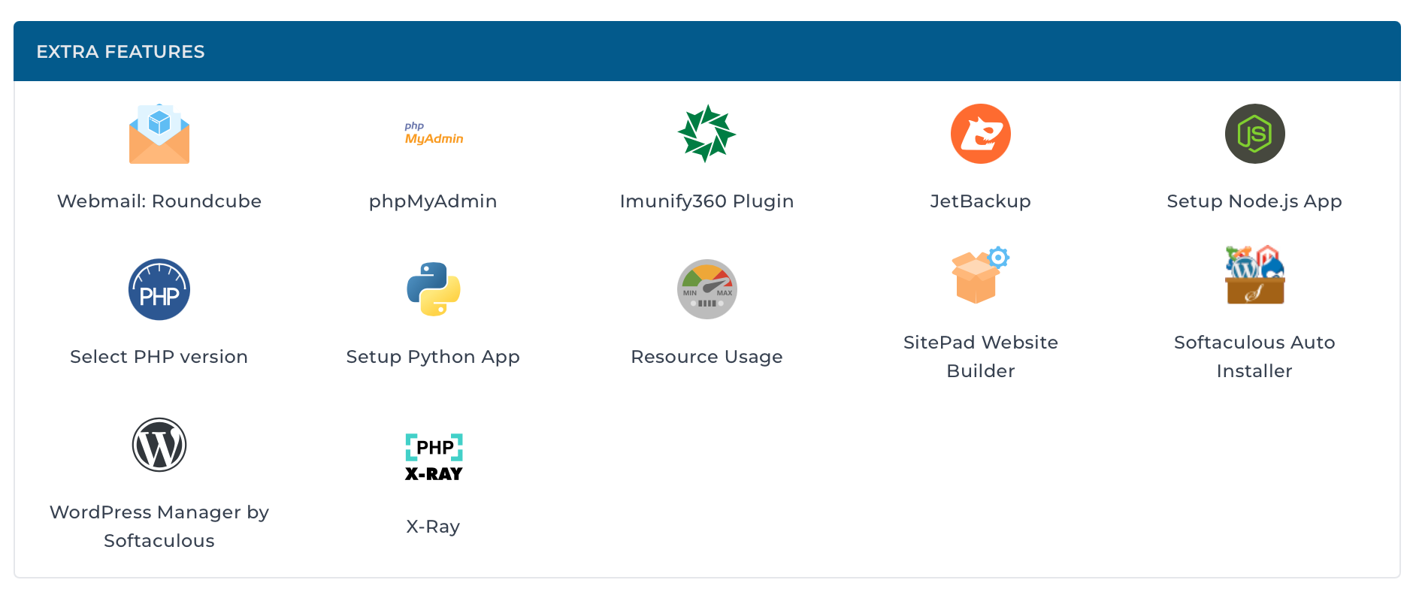Image resolution: width=1413 pixels, height=592 pixels.
Task: Collapse the EXTRA FEATURES section header
Action: coord(707,51)
